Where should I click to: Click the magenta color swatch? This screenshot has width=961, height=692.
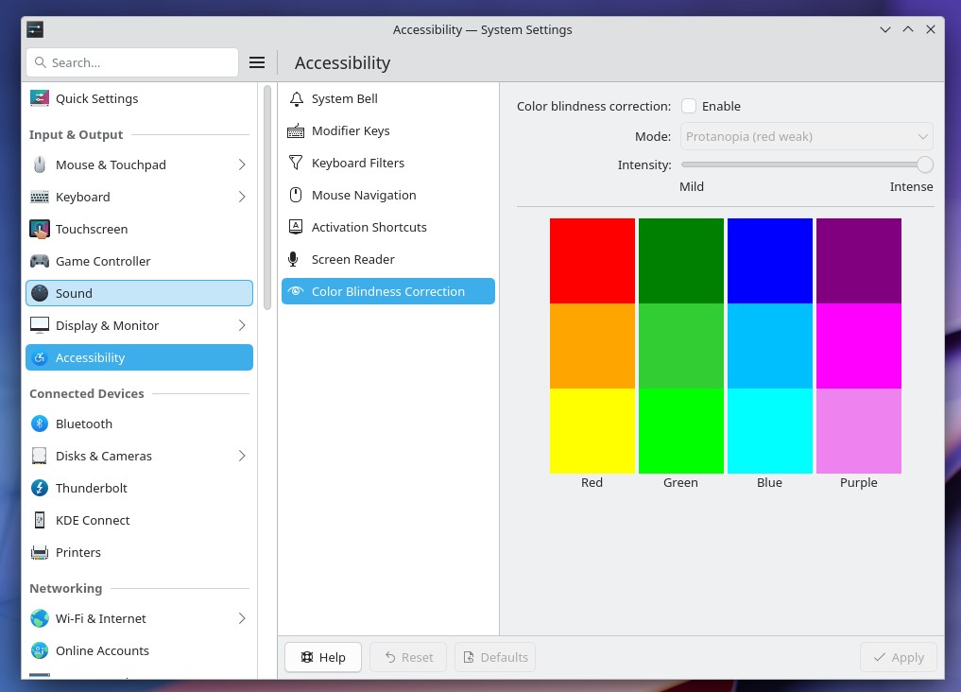tap(859, 346)
